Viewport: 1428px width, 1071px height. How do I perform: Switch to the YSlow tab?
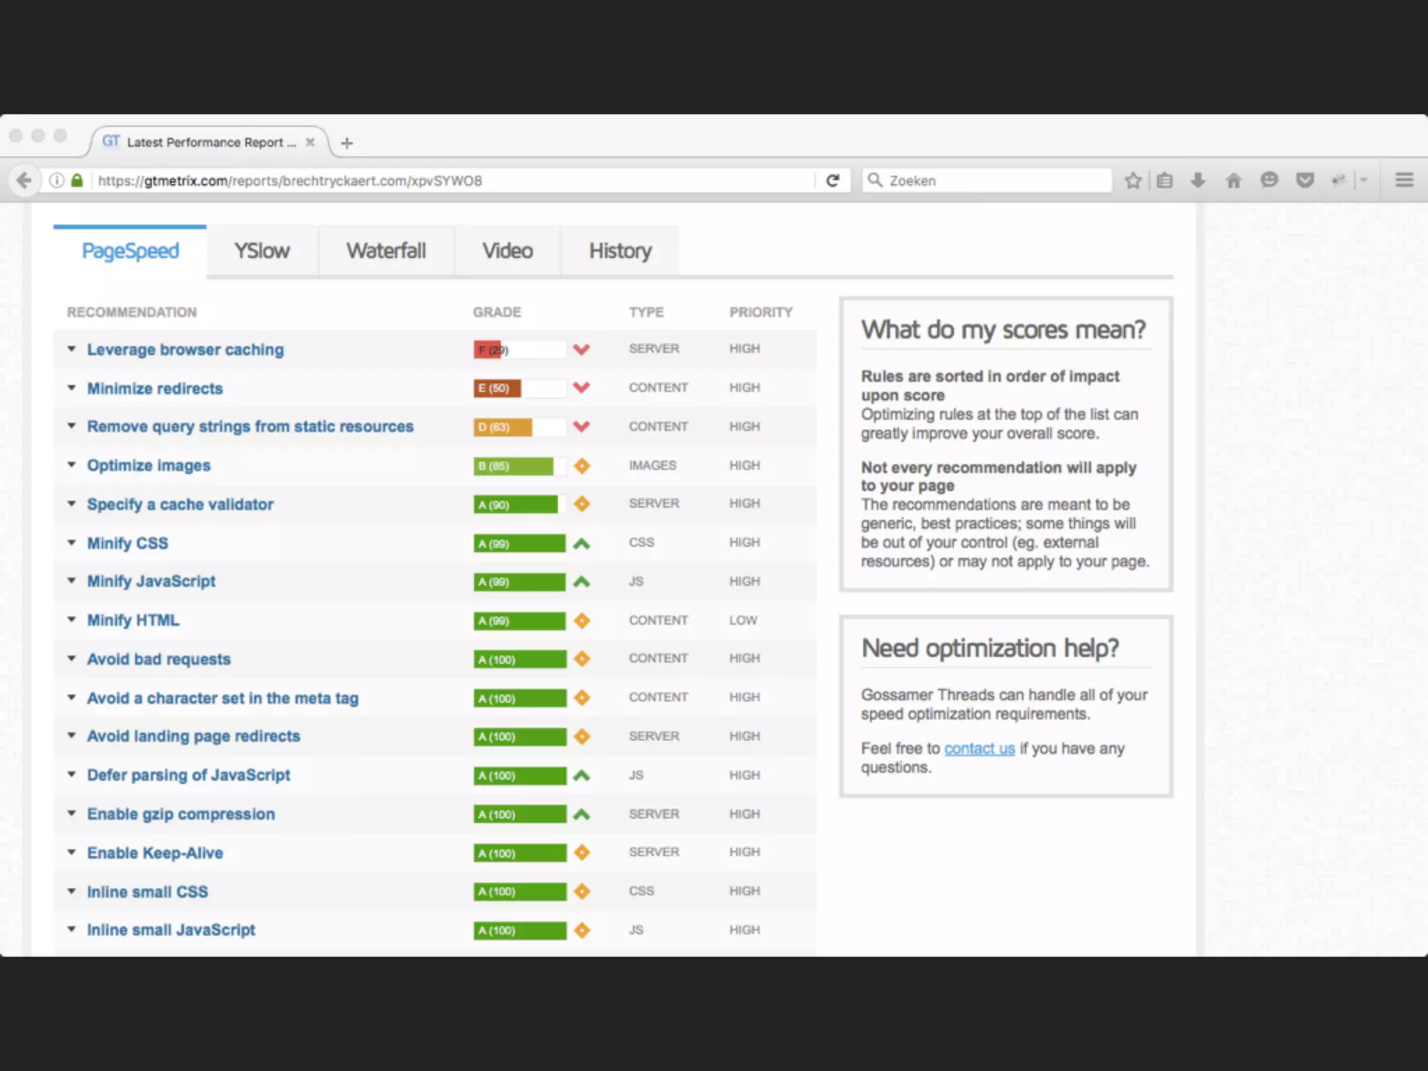coord(261,251)
